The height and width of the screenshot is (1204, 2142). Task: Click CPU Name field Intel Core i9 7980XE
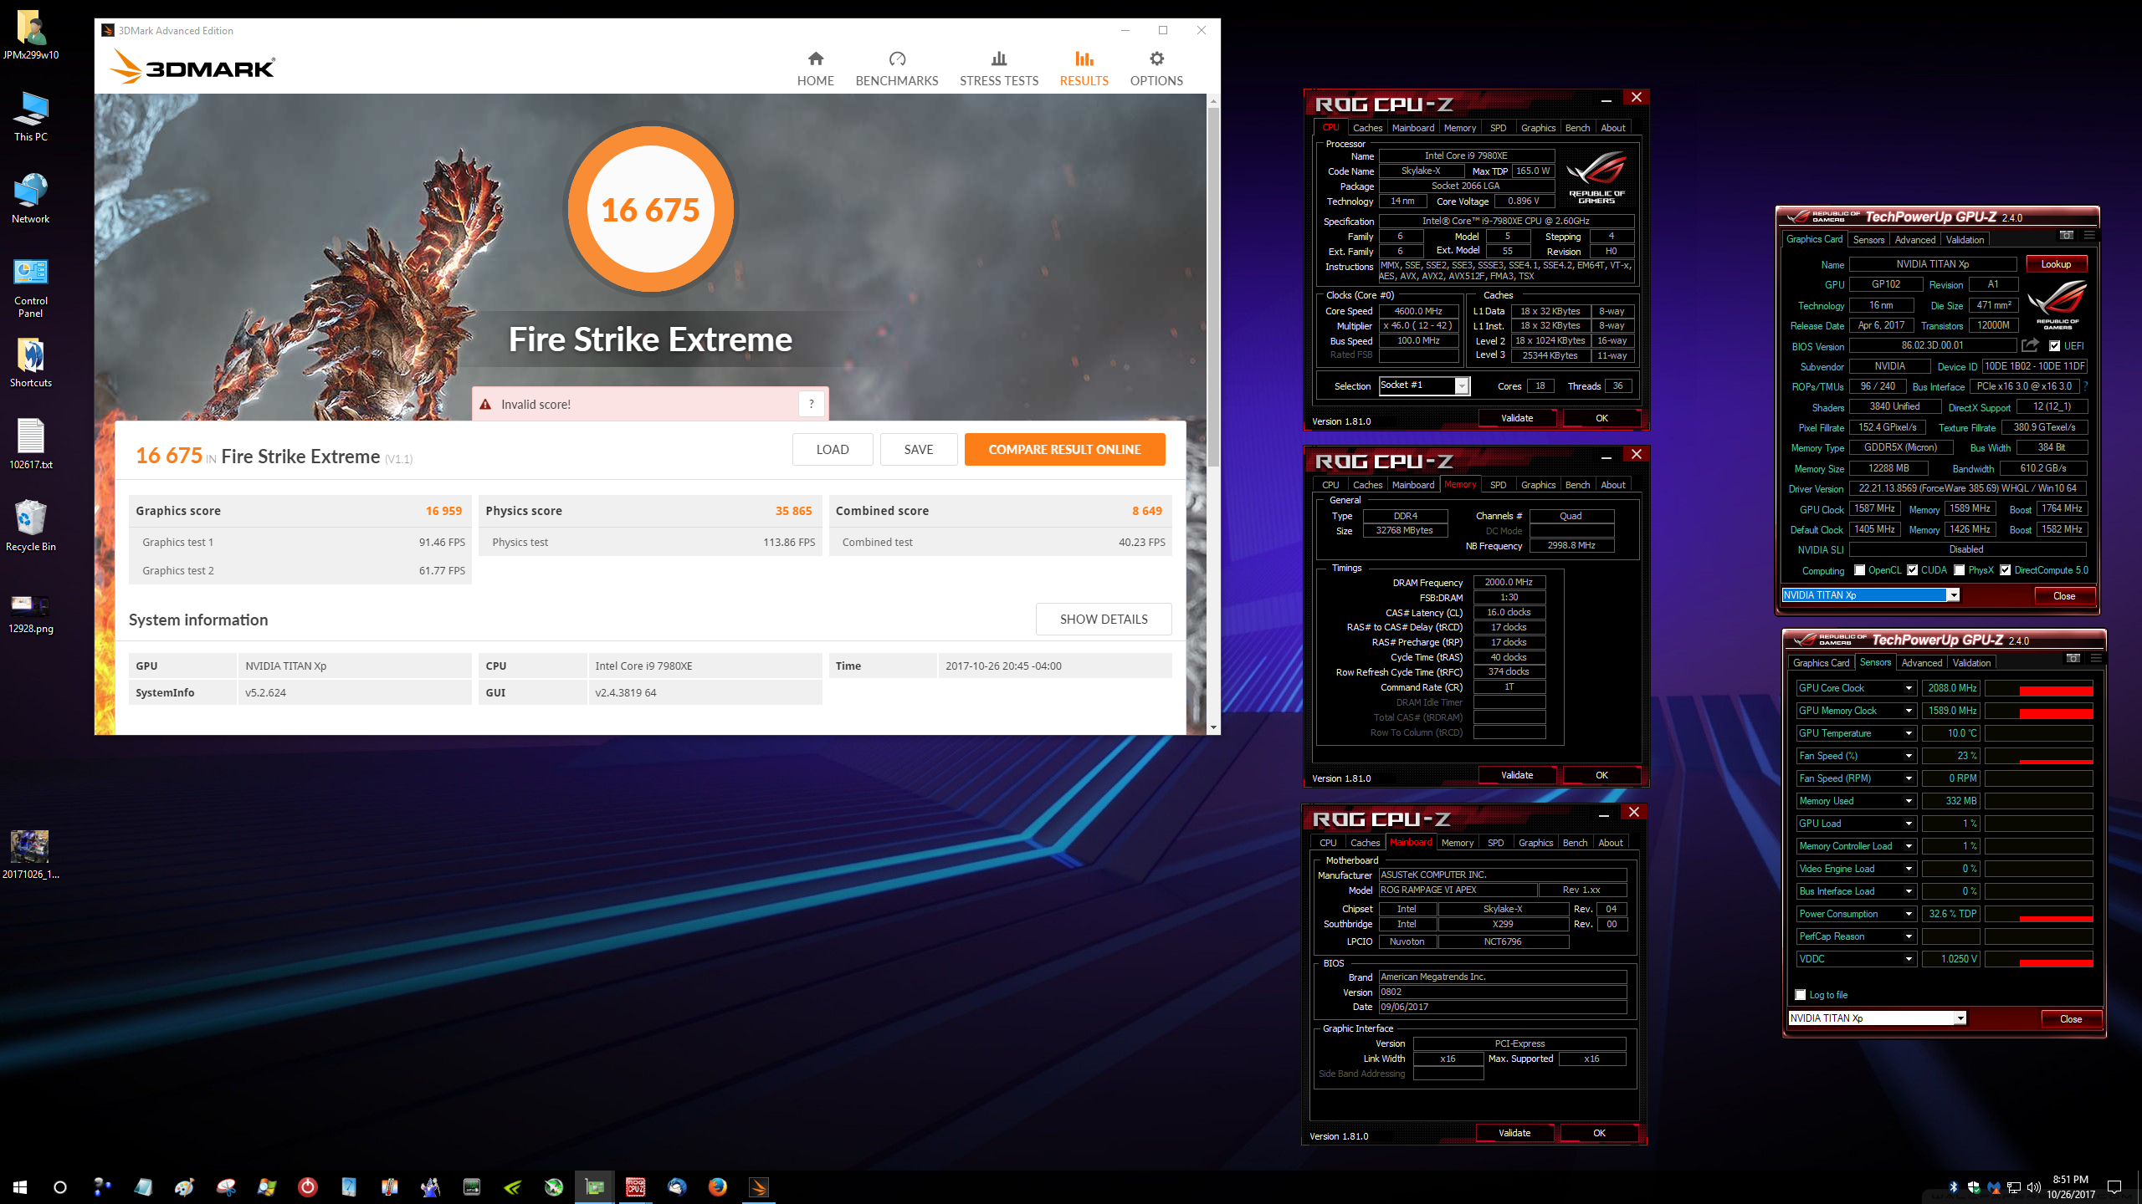[1466, 156]
